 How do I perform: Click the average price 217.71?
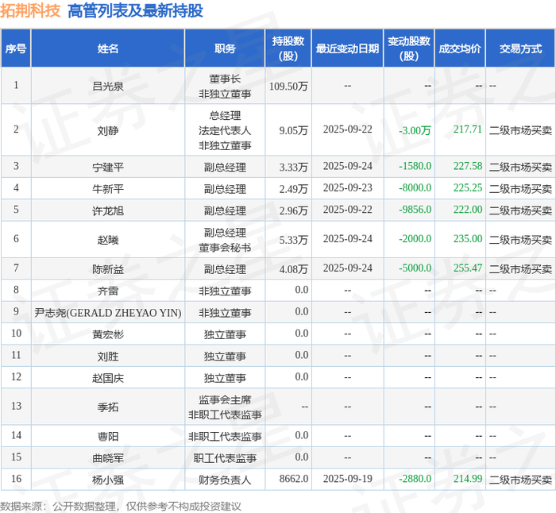pyautogui.click(x=468, y=129)
